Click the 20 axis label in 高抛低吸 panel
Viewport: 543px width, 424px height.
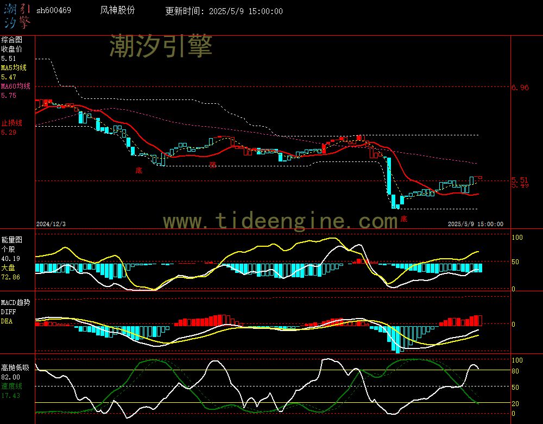pyautogui.click(x=515, y=403)
